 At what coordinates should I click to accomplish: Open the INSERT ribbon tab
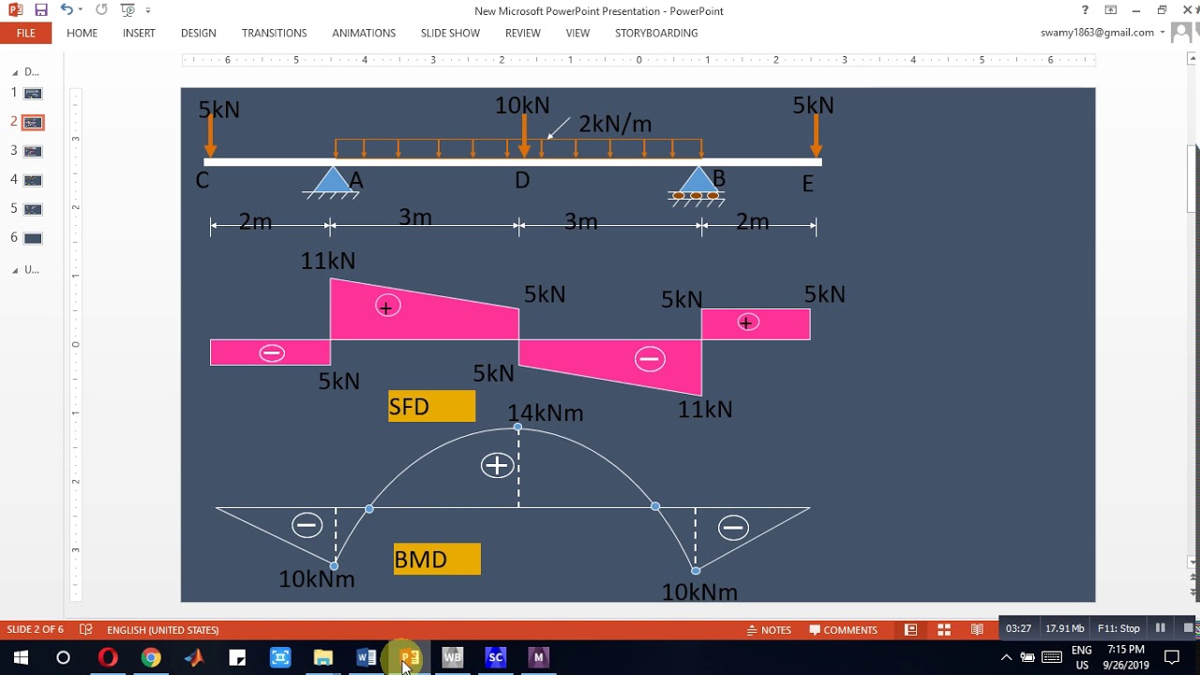click(x=139, y=33)
